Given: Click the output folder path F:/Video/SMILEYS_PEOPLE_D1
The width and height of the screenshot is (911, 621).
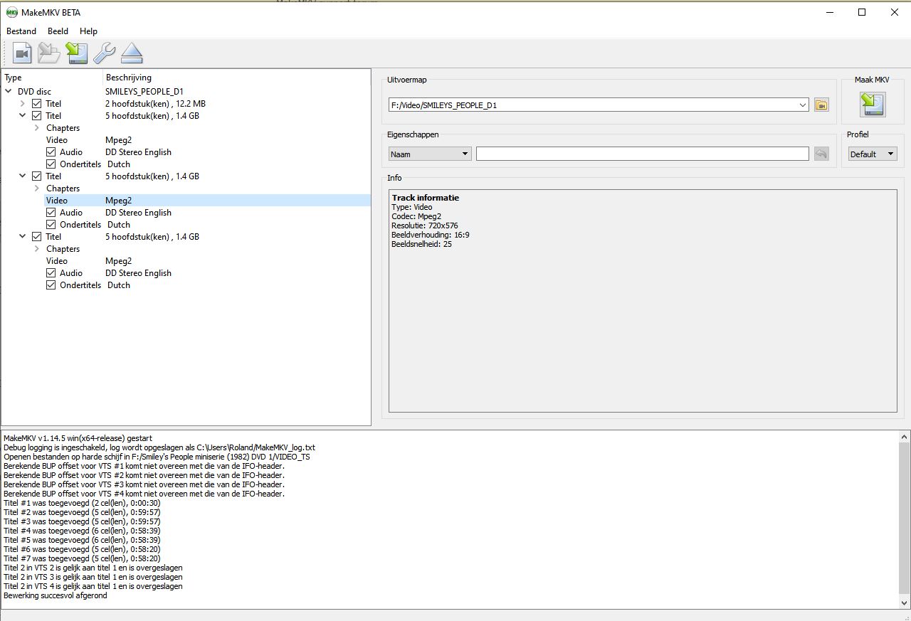Looking at the screenshot, I should (443, 105).
